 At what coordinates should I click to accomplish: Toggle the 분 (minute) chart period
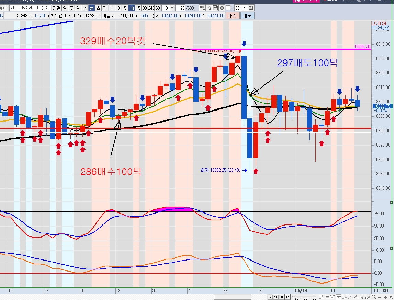(x=92, y=8)
